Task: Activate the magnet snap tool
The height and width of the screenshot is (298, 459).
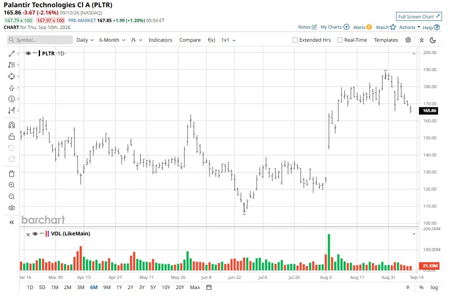Action: point(11,125)
